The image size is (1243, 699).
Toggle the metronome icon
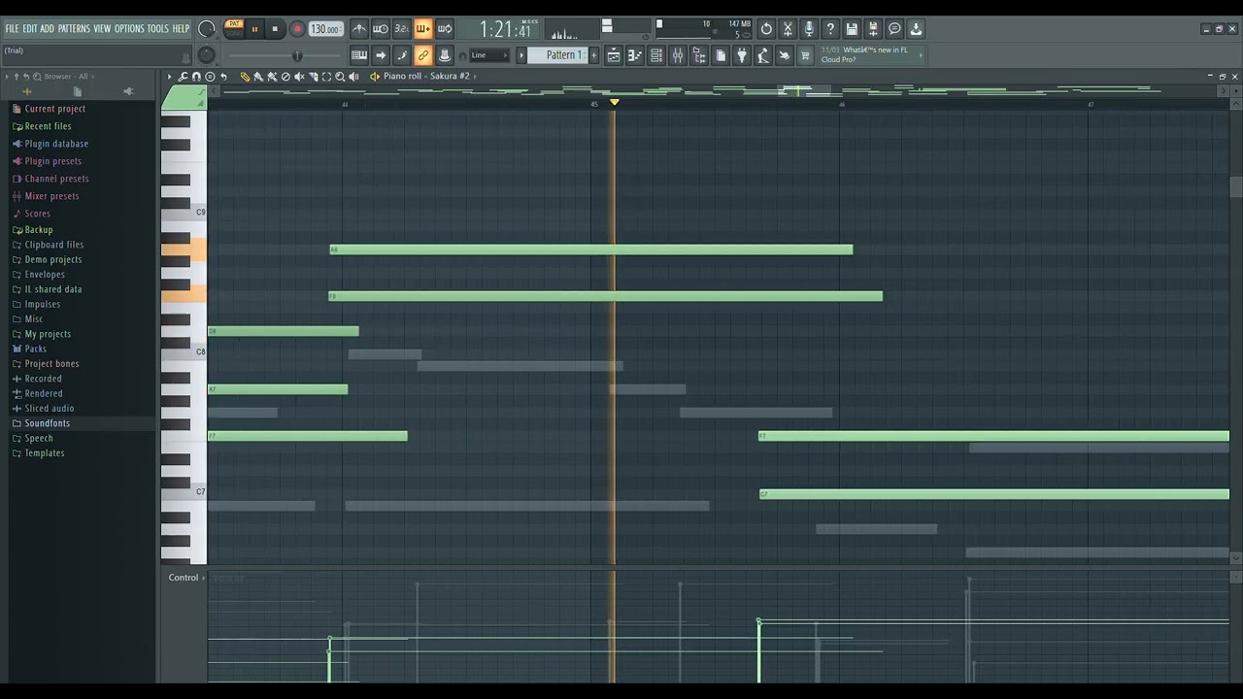tap(359, 29)
